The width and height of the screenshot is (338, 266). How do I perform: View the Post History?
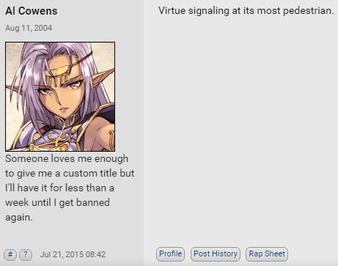216,254
